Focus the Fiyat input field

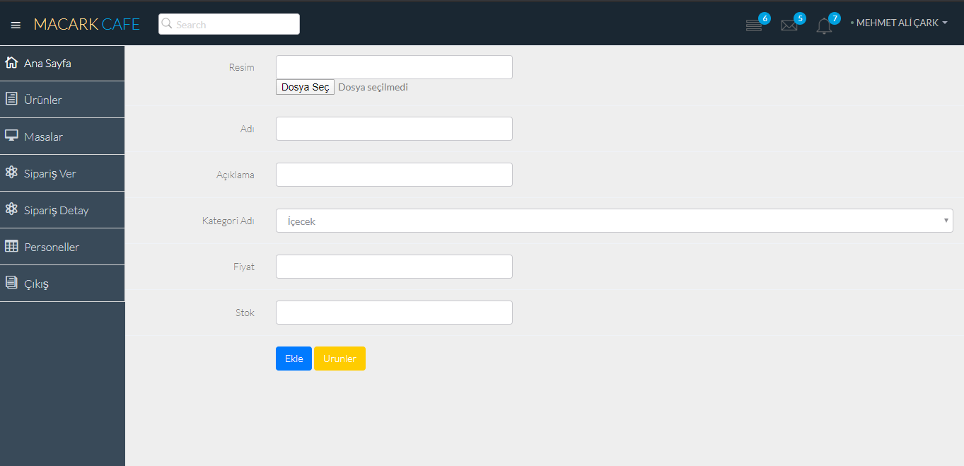pyautogui.click(x=394, y=267)
